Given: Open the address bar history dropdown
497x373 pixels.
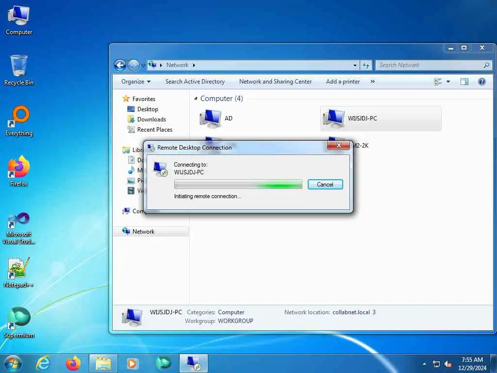Looking at the screenshot, I should (355, 66).
